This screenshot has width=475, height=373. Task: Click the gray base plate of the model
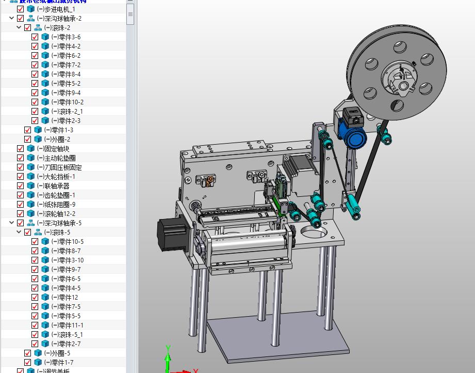277,337
